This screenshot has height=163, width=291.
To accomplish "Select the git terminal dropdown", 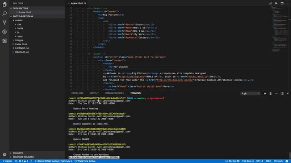I will 251,94.
